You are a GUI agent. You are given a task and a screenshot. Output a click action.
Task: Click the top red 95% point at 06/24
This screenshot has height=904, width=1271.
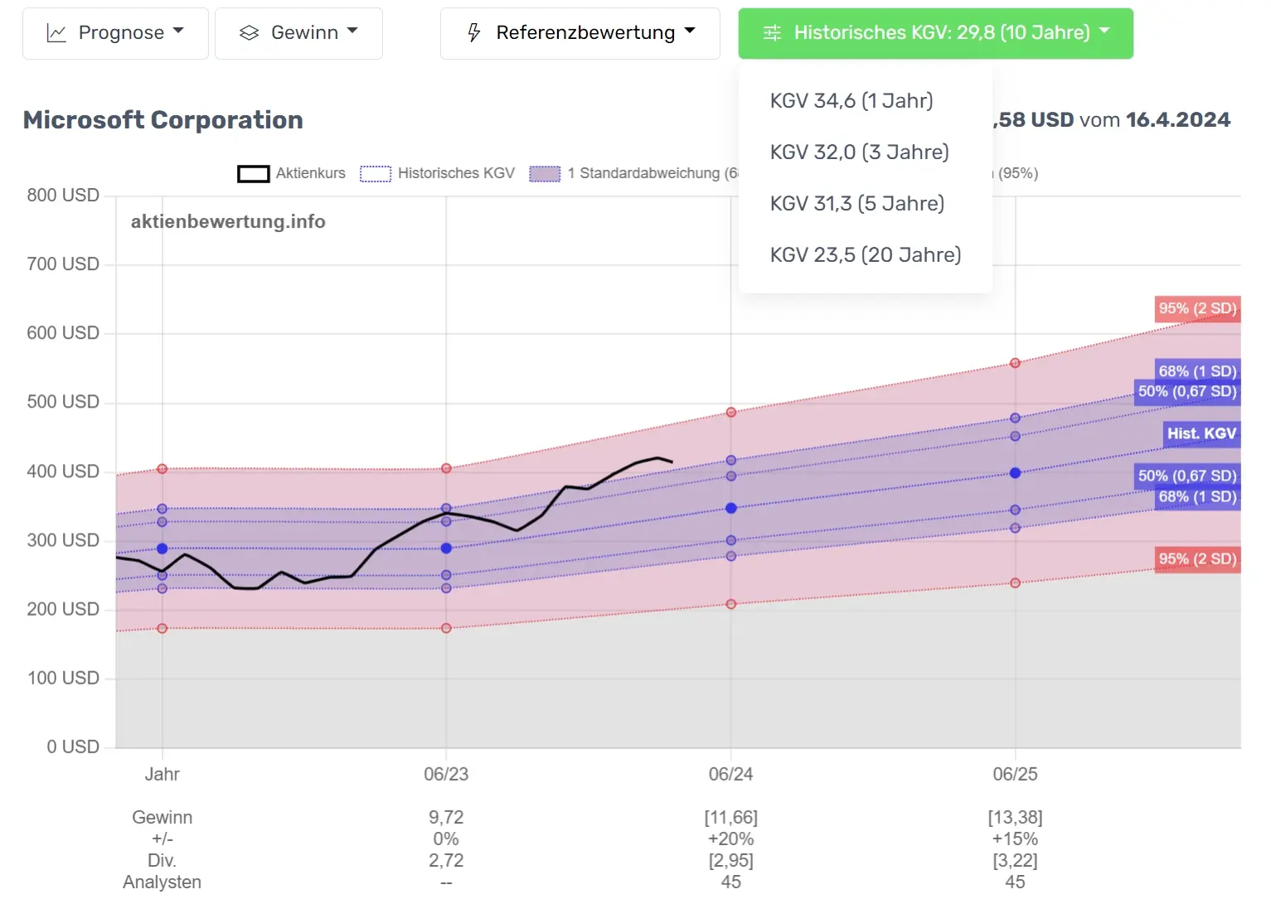730,412
